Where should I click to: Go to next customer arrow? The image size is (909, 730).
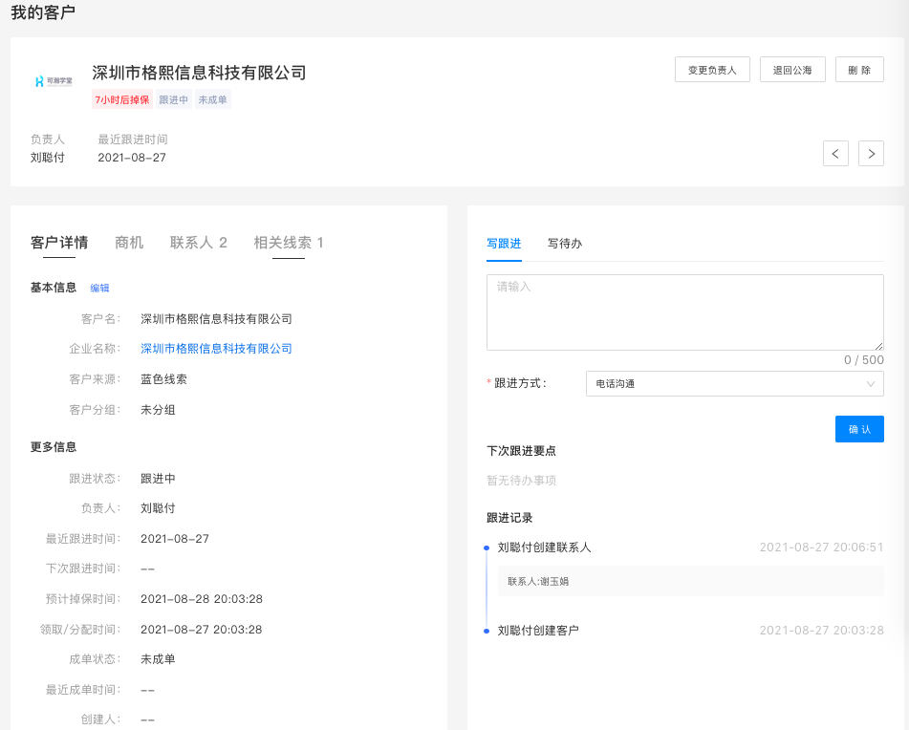871,153
